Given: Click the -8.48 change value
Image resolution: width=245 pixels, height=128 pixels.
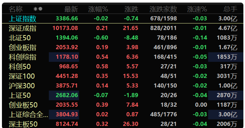Looking at the screenshot, I should tap(131, 38).
